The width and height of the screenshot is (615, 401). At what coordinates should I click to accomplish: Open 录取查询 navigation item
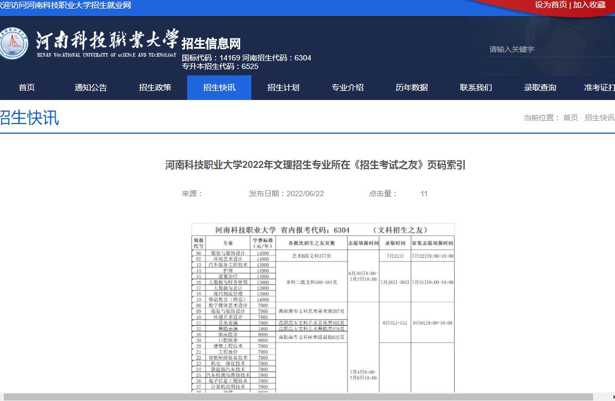click(540, 87)
